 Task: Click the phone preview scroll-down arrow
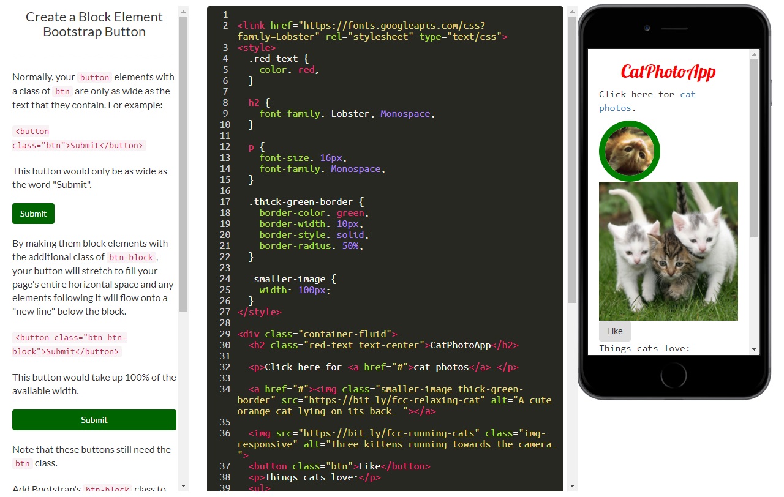tap(754, 349)
